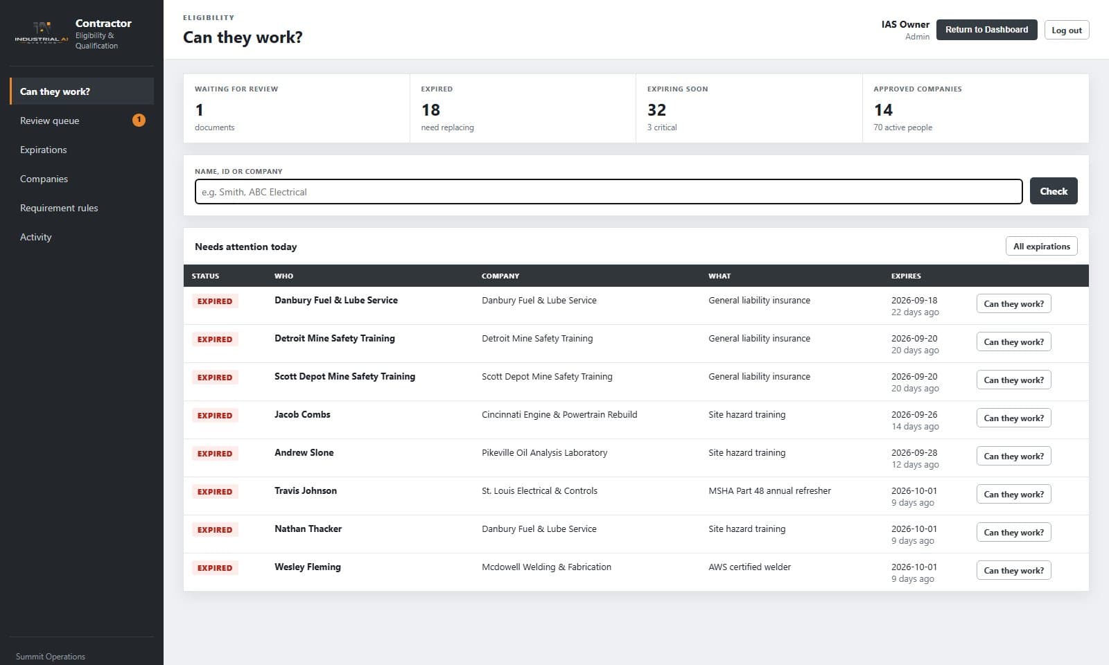The height and width of the screenshot is (665, 1109).
Task: Click Mcdowell Welding & Fabrication company
Action: coord(546,567)
